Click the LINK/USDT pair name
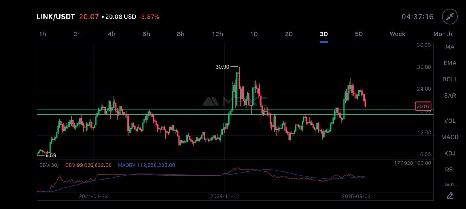 click(56, 17)
